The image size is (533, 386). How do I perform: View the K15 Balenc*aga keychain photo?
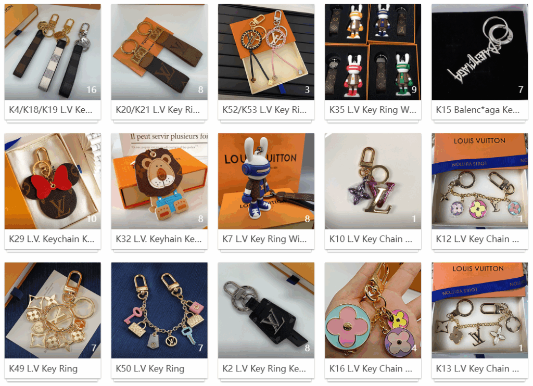tap(479, 52)
